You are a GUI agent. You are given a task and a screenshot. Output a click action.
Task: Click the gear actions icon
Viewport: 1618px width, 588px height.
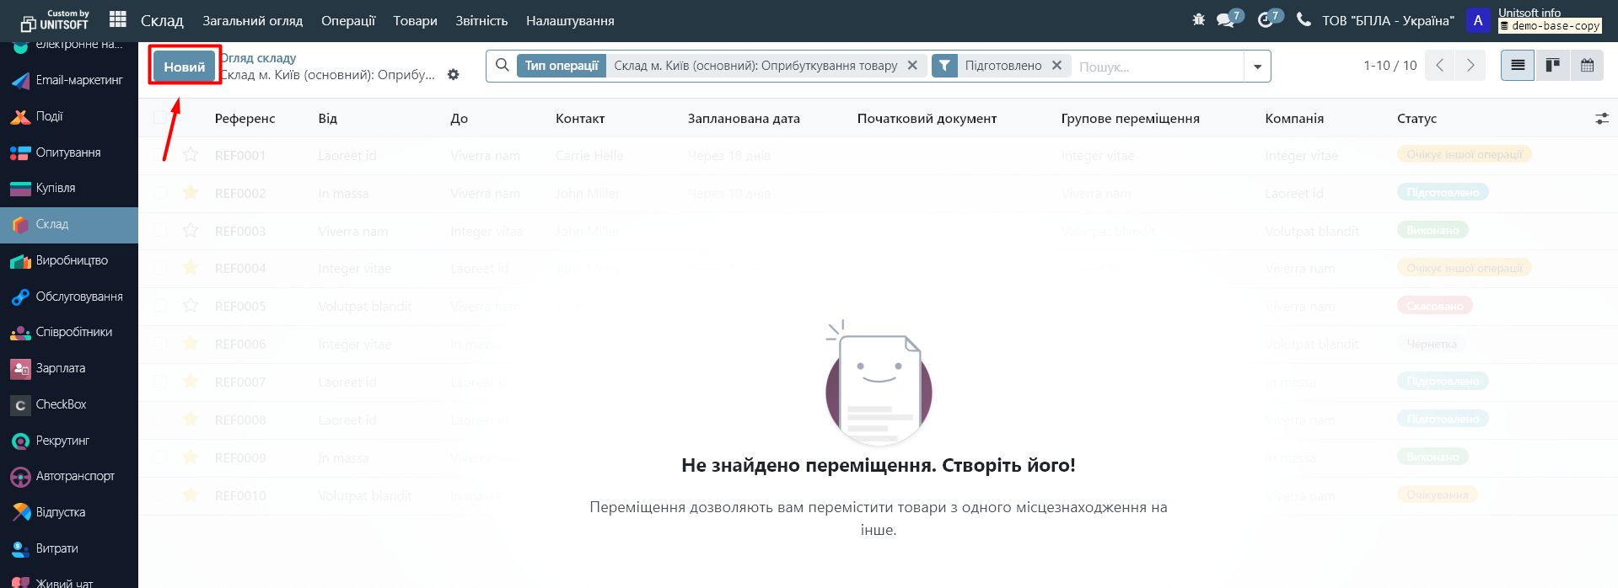454,75
